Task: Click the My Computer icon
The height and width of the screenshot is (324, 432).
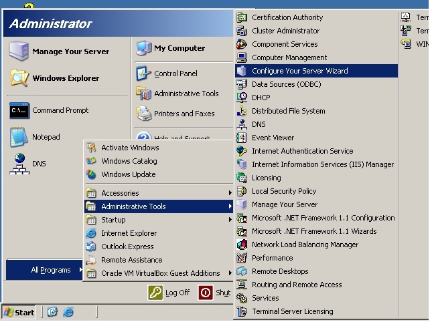Action: point(144,48)
